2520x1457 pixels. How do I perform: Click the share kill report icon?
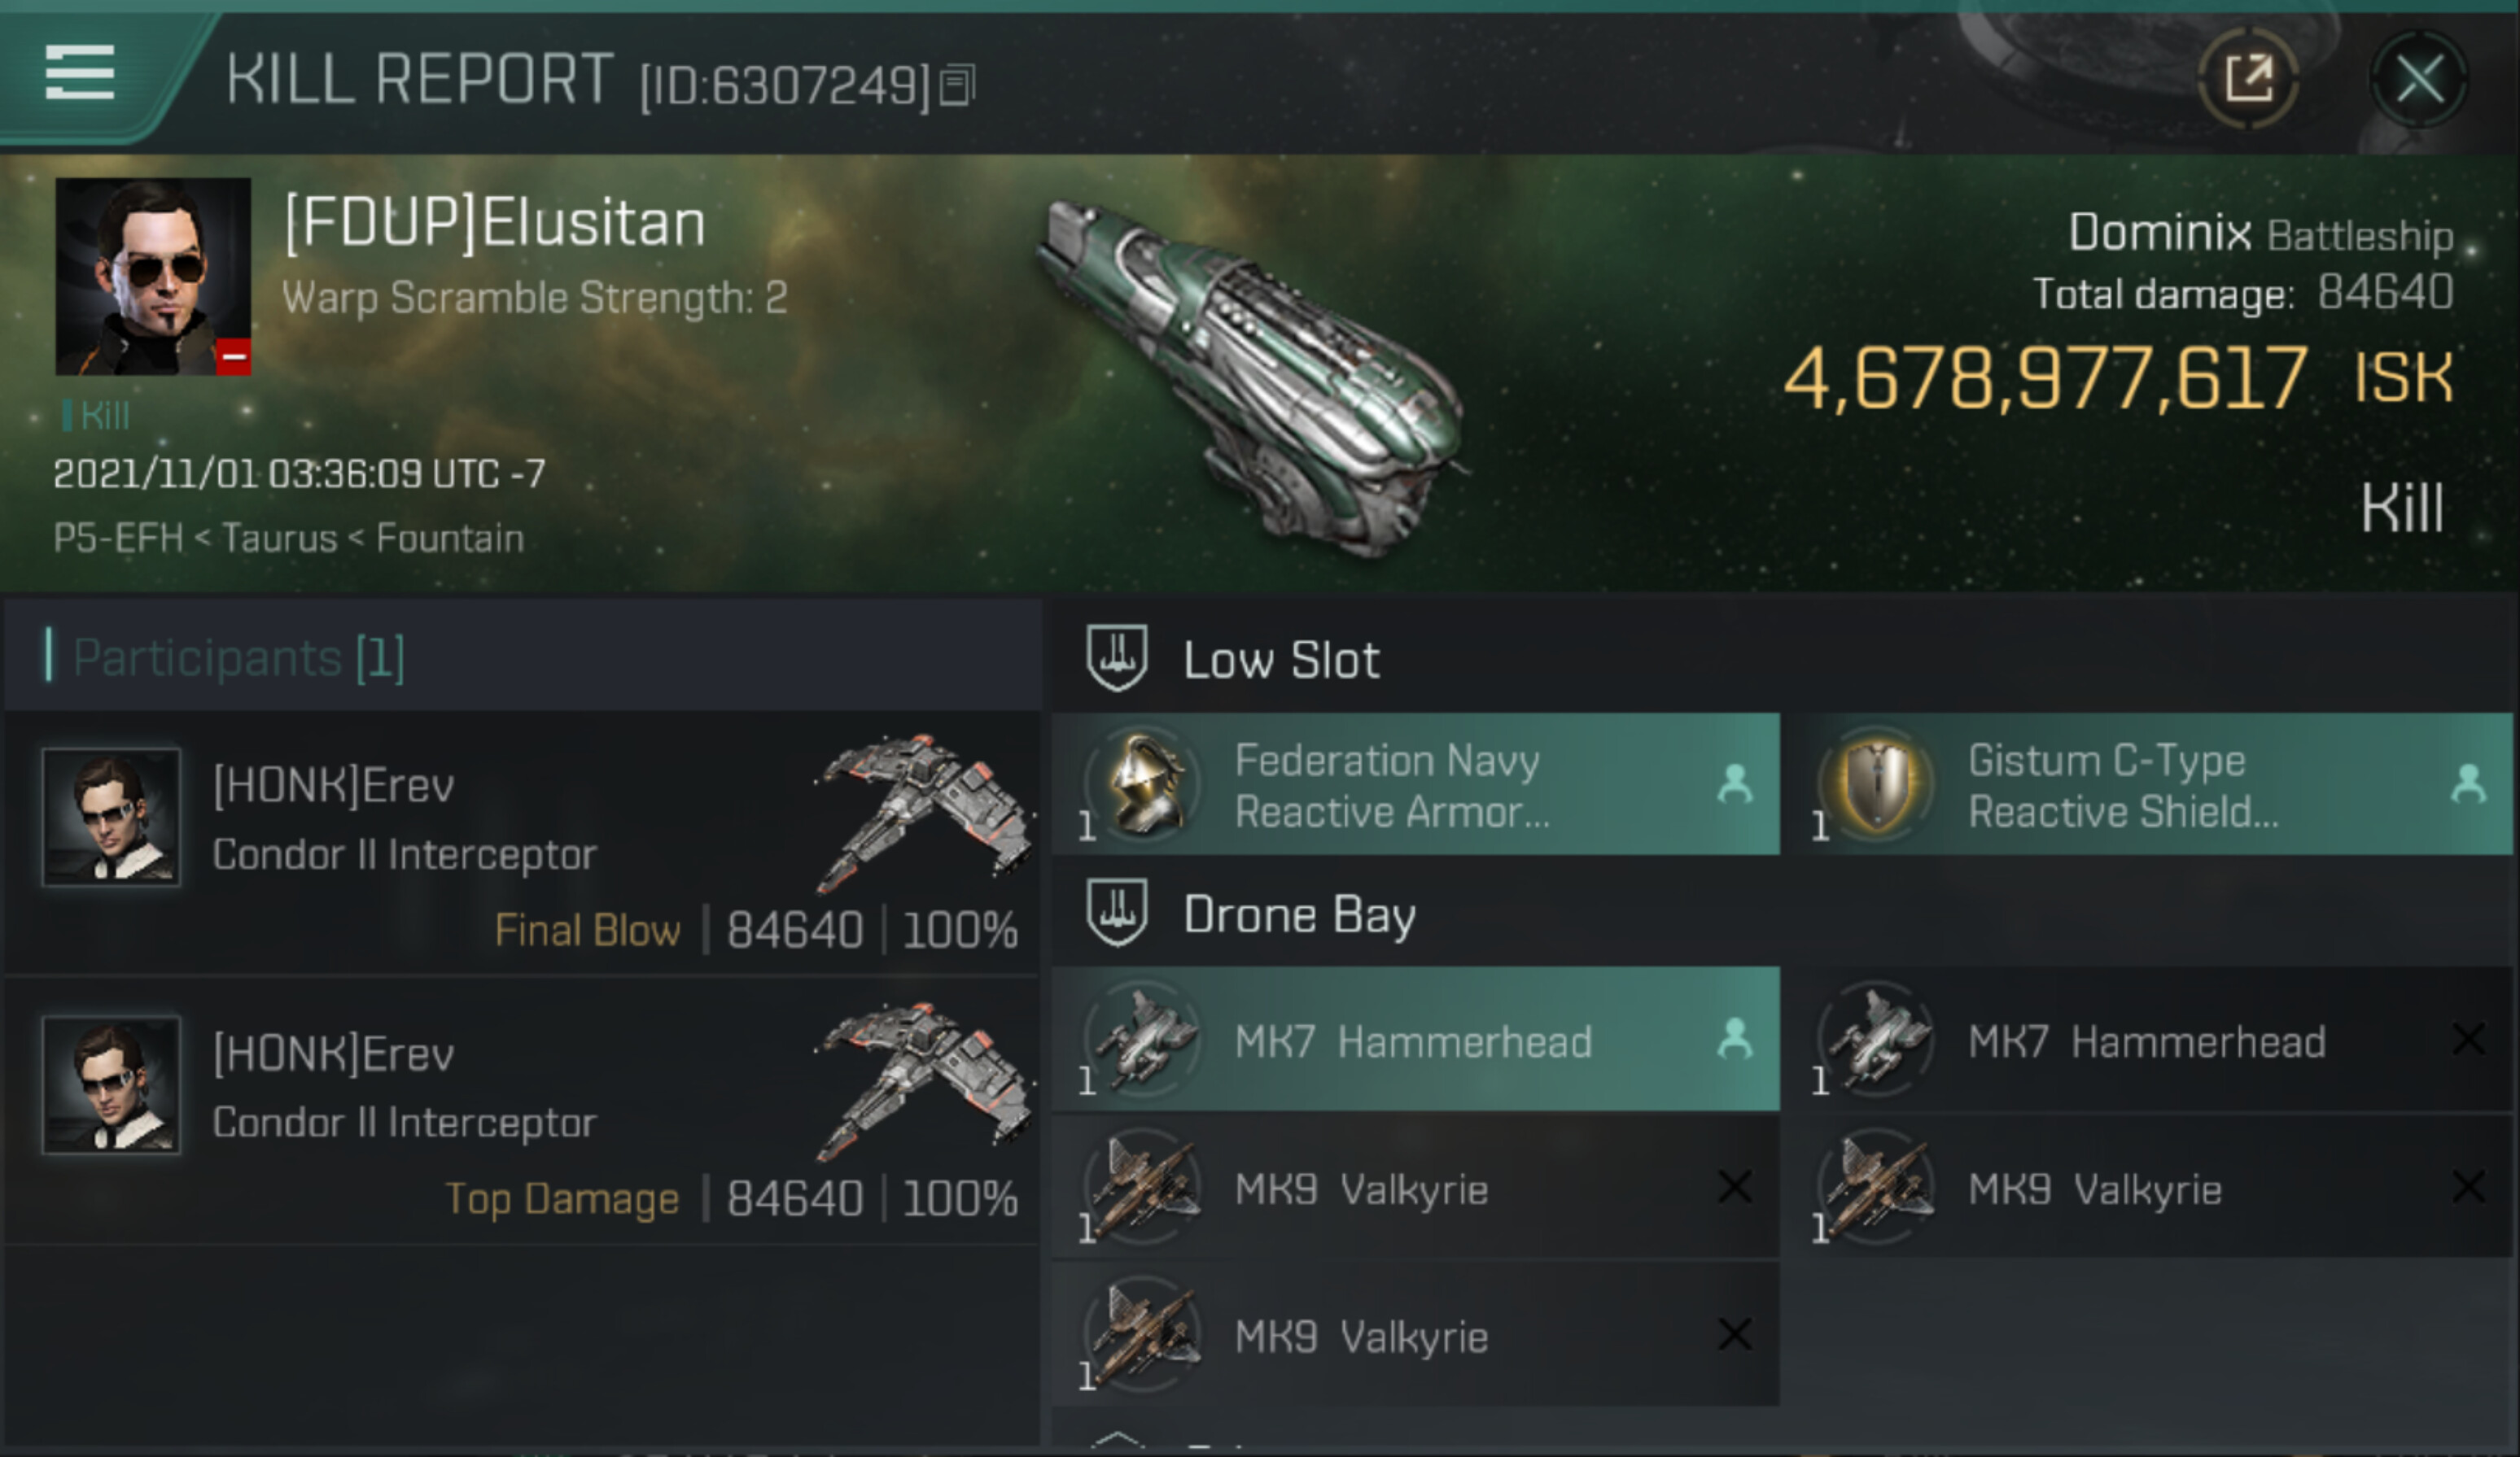point(2248,78)
